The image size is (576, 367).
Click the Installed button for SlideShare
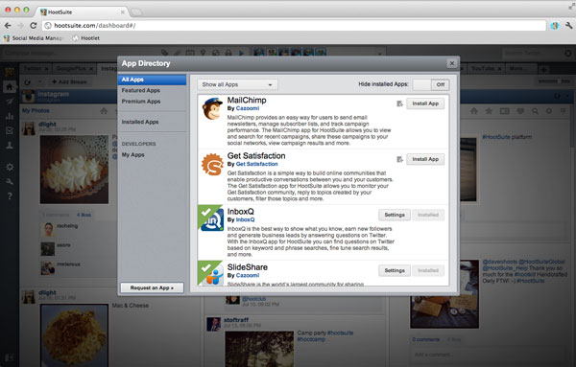[x=428, y=270]
